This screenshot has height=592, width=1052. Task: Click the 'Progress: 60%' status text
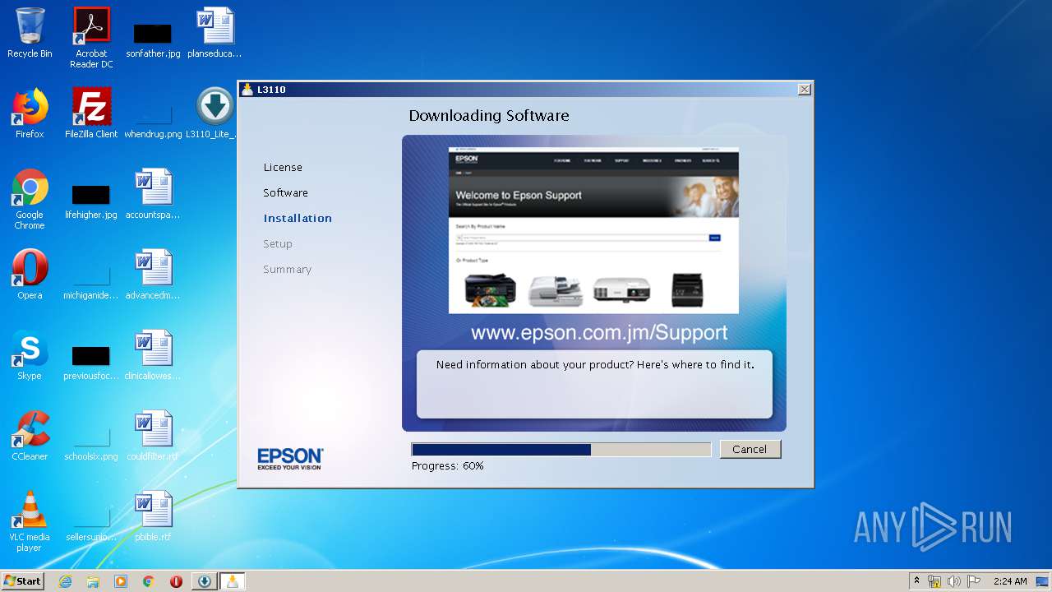point(448,465)
